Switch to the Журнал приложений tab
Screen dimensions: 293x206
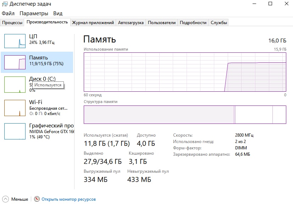93,23
